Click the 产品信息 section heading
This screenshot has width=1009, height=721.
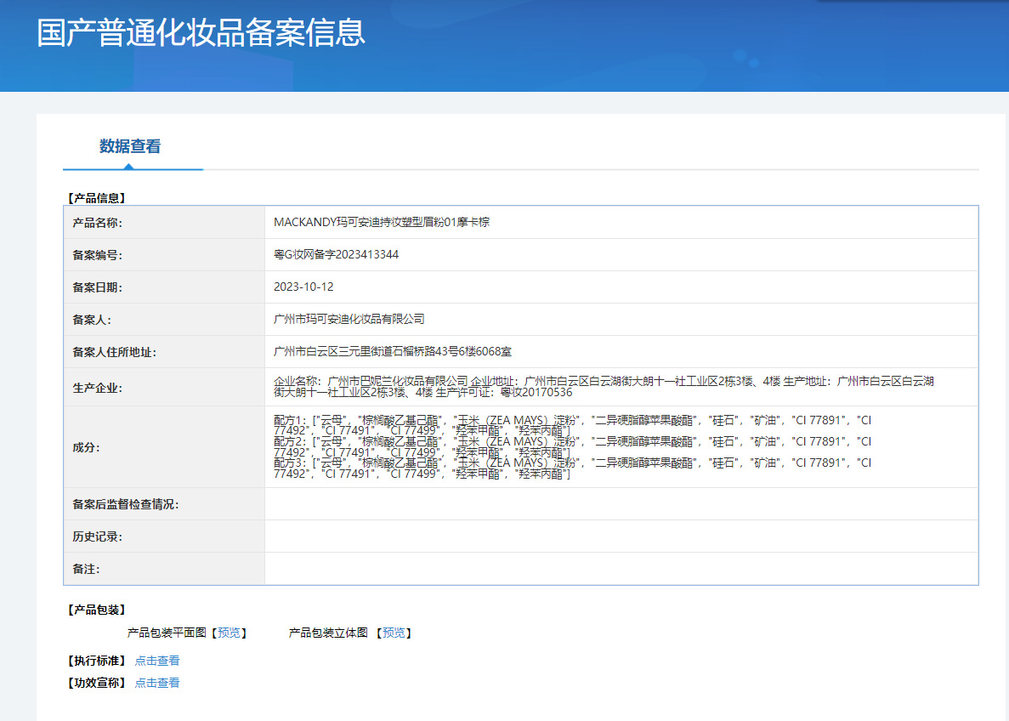click(x=97, y=197)
